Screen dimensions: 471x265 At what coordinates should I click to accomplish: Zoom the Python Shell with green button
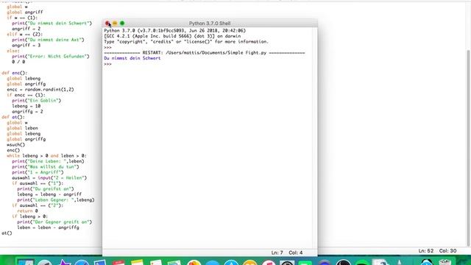point(122,23)
